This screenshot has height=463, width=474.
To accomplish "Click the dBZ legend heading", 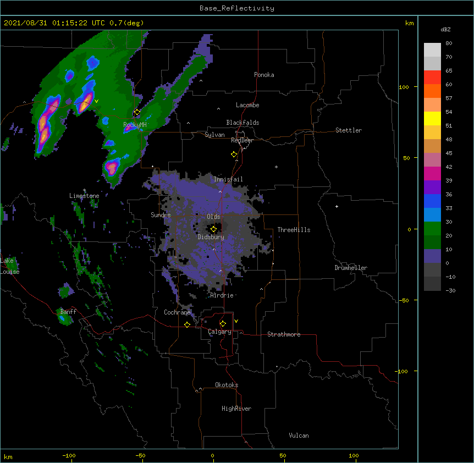I will click(445, 29).
